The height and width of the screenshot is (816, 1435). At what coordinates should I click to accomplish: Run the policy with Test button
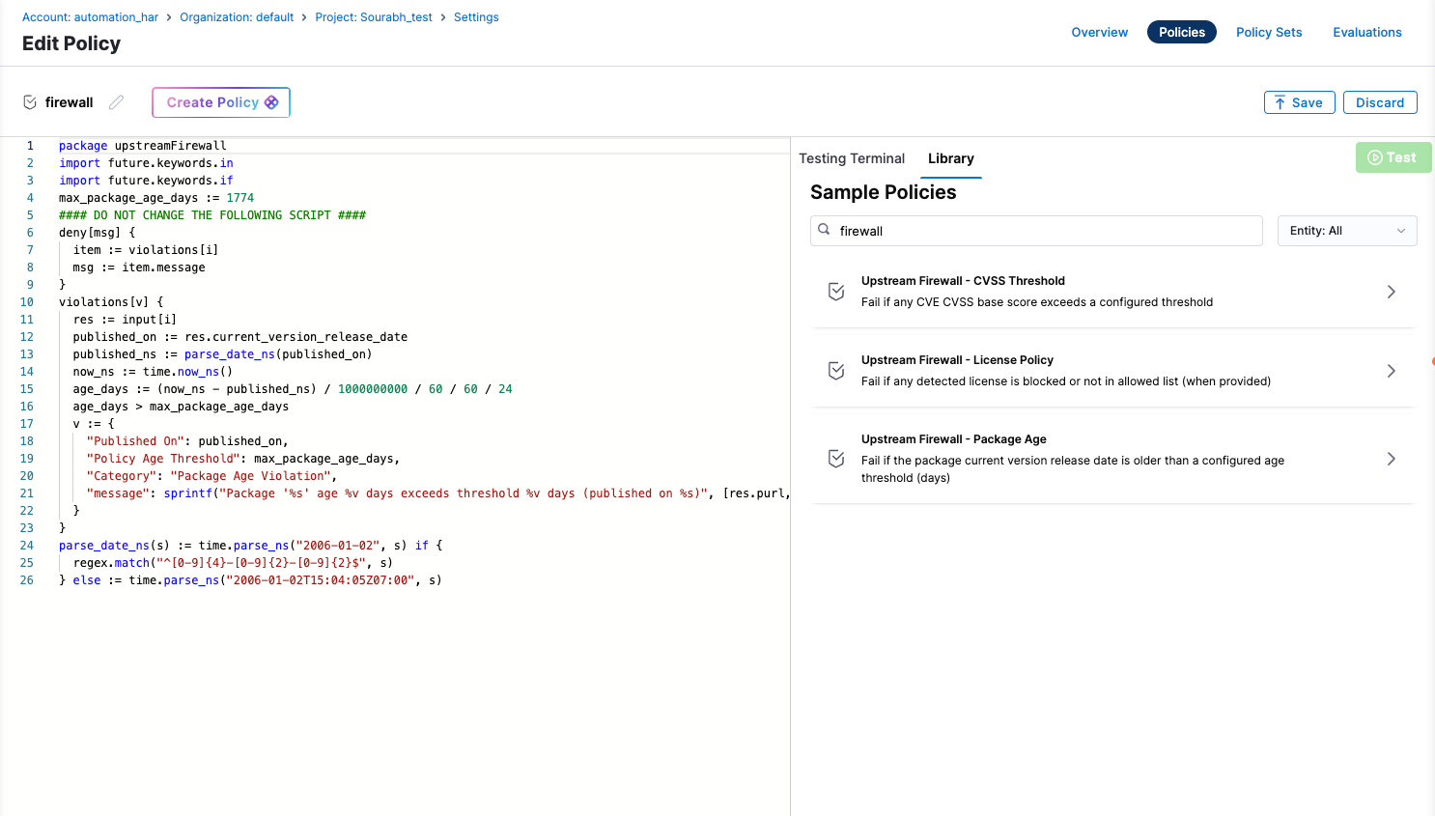pos(1392,157)
